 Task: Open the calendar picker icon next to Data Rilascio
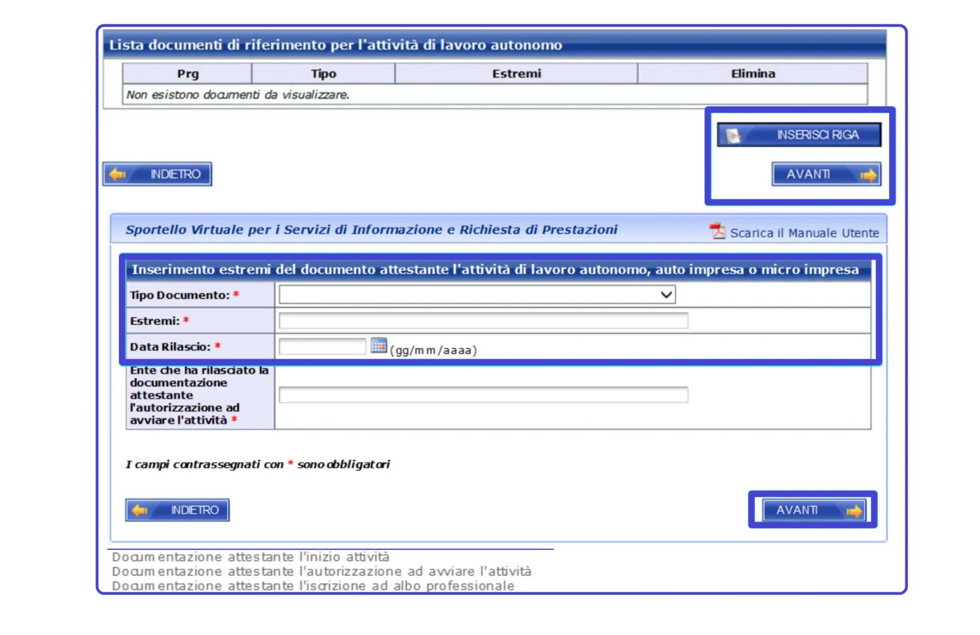pos(379,345)
